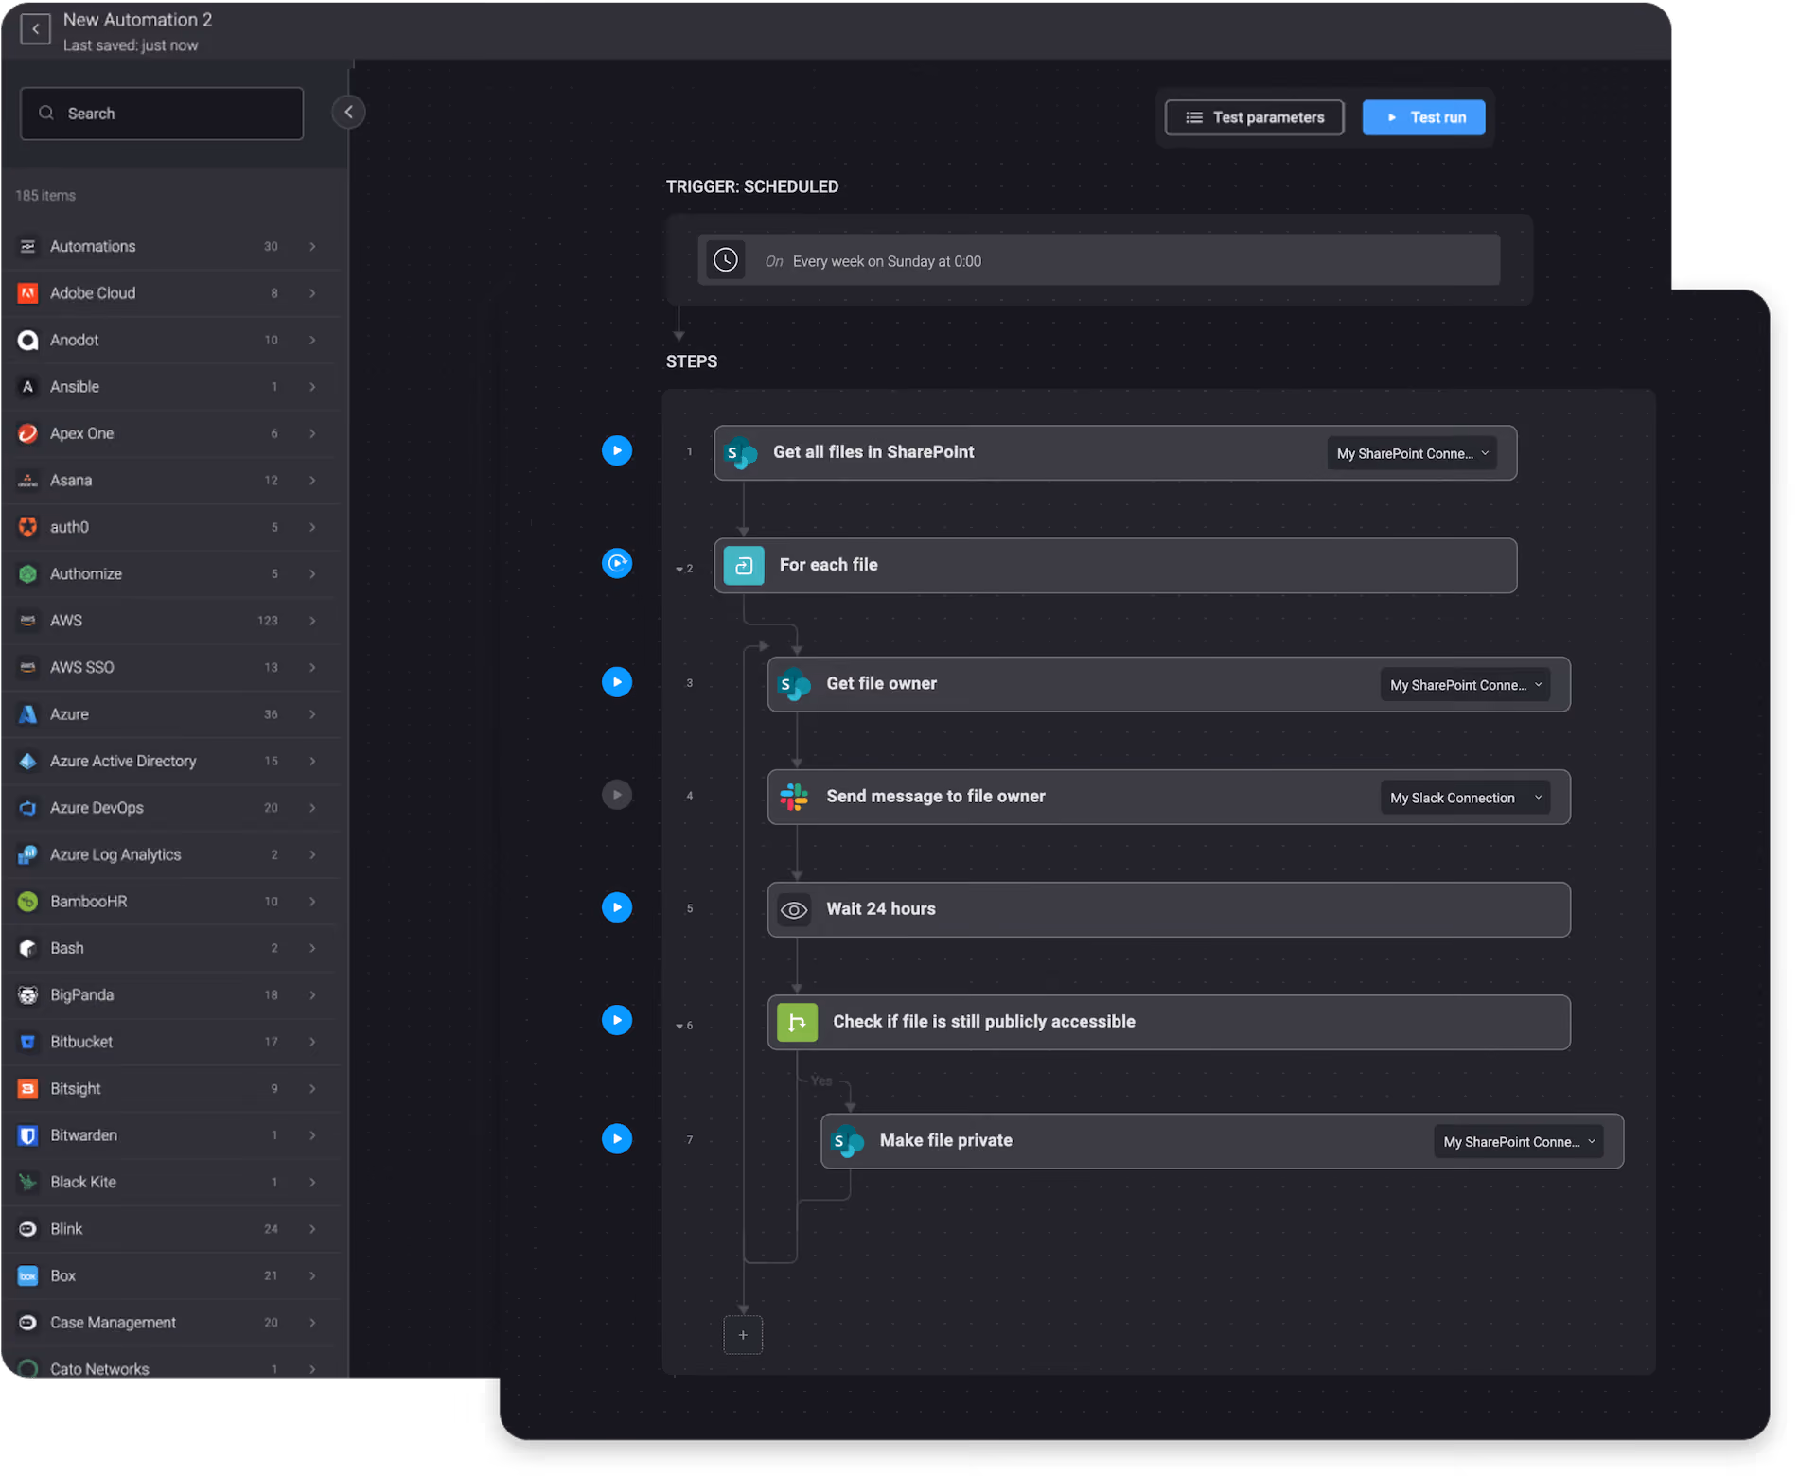This screenshot has height=1476, width=1798.
Task: Collapse step 6 with its small arrow
Action: 679,1027
